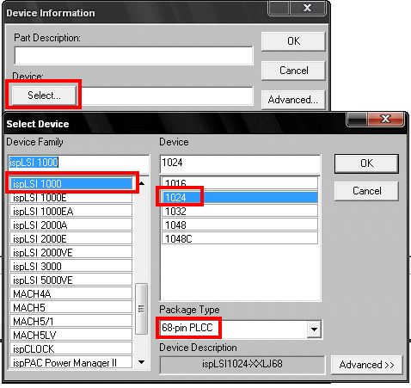Select ispLSI 3000 family
411x388 pixels.
click(x=71, y=267)
